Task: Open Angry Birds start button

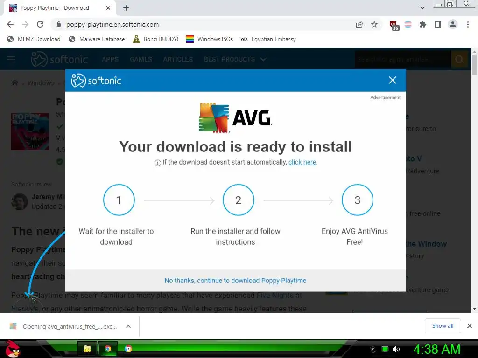Action: [x=13, y=349]
